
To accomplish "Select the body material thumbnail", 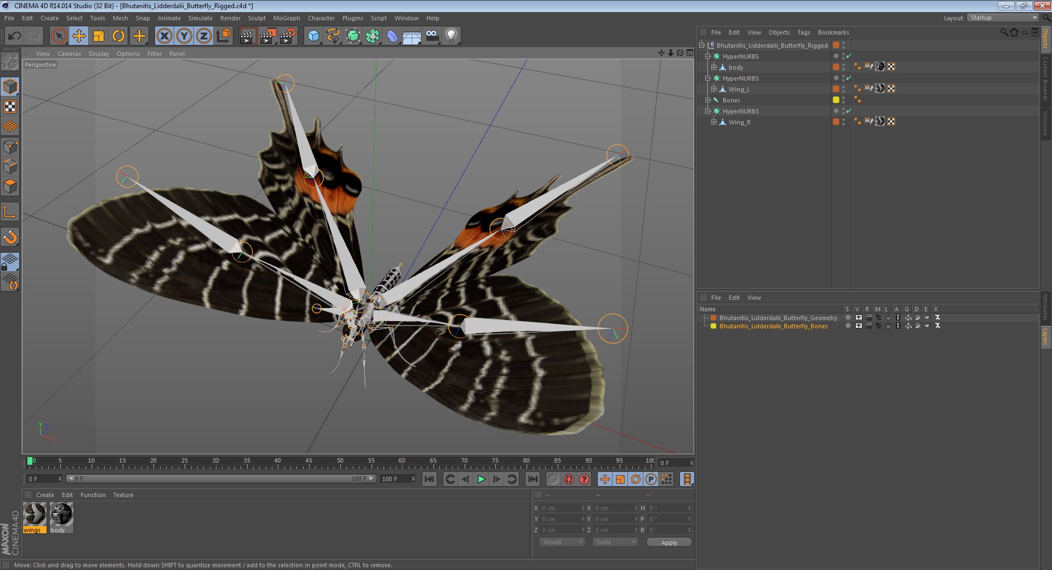I will click(x=61, y=515).
